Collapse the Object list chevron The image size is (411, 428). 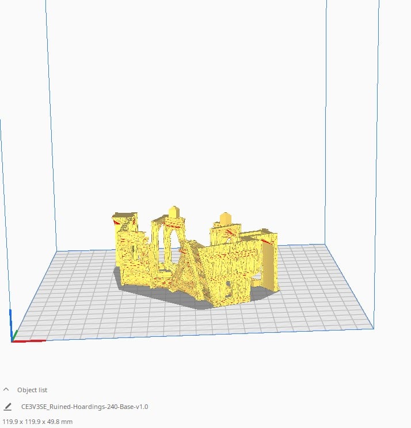tap(6, 390)
